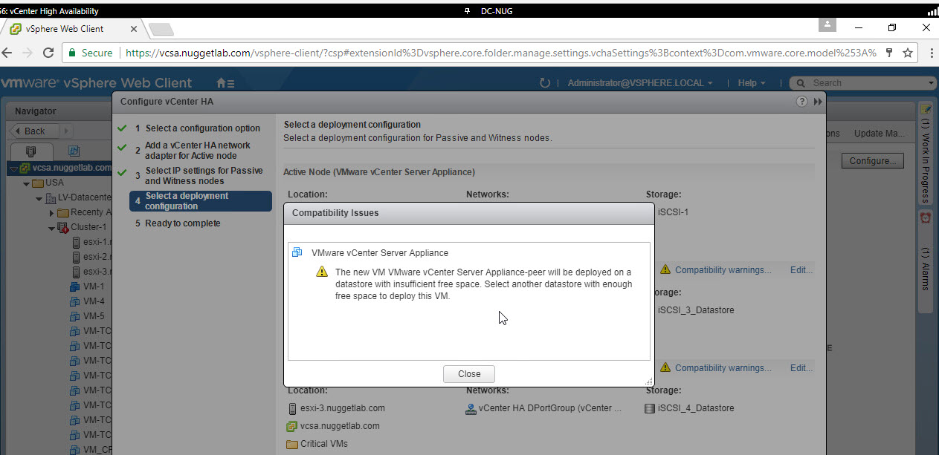
Task: Collapse the Cluster-1 tree node
Action: click(51, 228)
